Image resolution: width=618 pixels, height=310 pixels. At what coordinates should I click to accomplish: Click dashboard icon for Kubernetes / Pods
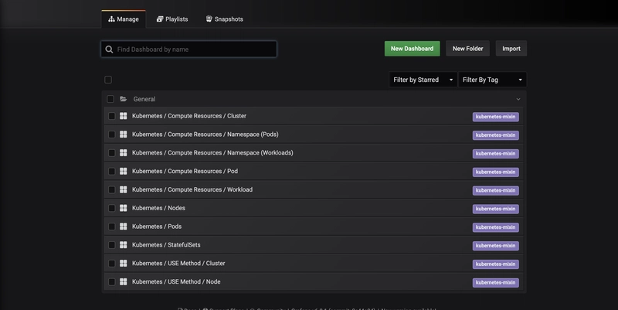pyautogui.click(x=124, y=227)
